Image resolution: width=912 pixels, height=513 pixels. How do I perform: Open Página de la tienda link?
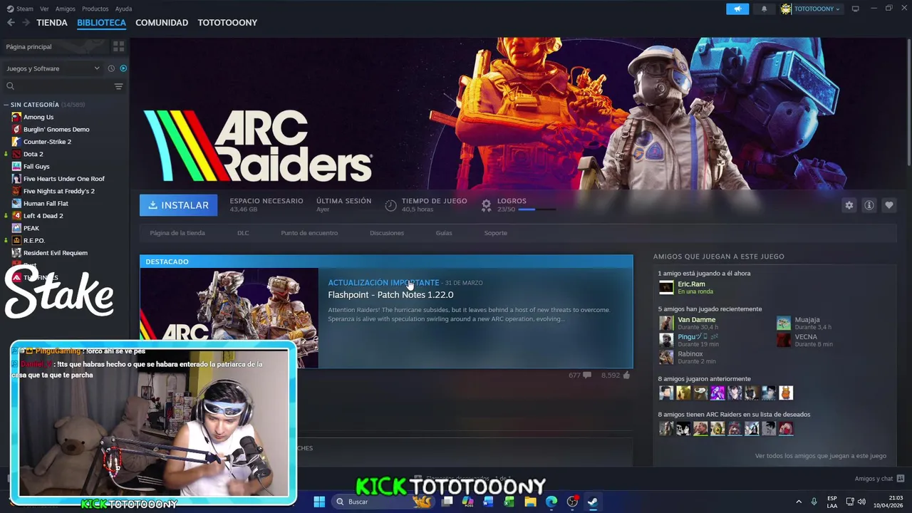pyautogui.click(x=177, y=233)
